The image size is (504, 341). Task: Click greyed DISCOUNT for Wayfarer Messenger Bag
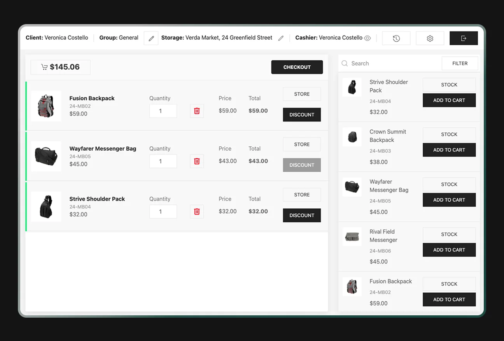point(302,165)
